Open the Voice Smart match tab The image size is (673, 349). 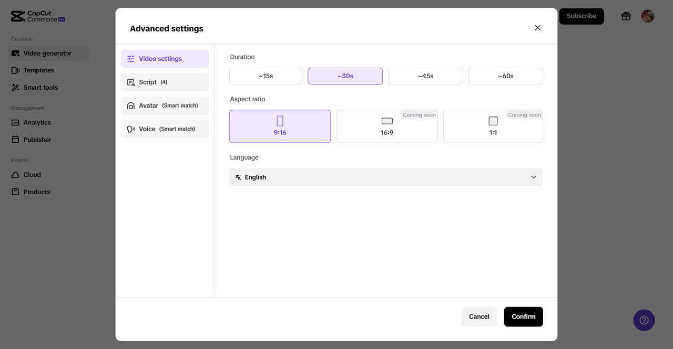click(165, 129)
